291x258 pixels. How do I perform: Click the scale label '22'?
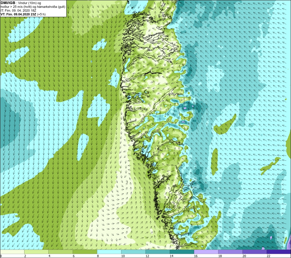pos(269,256)
